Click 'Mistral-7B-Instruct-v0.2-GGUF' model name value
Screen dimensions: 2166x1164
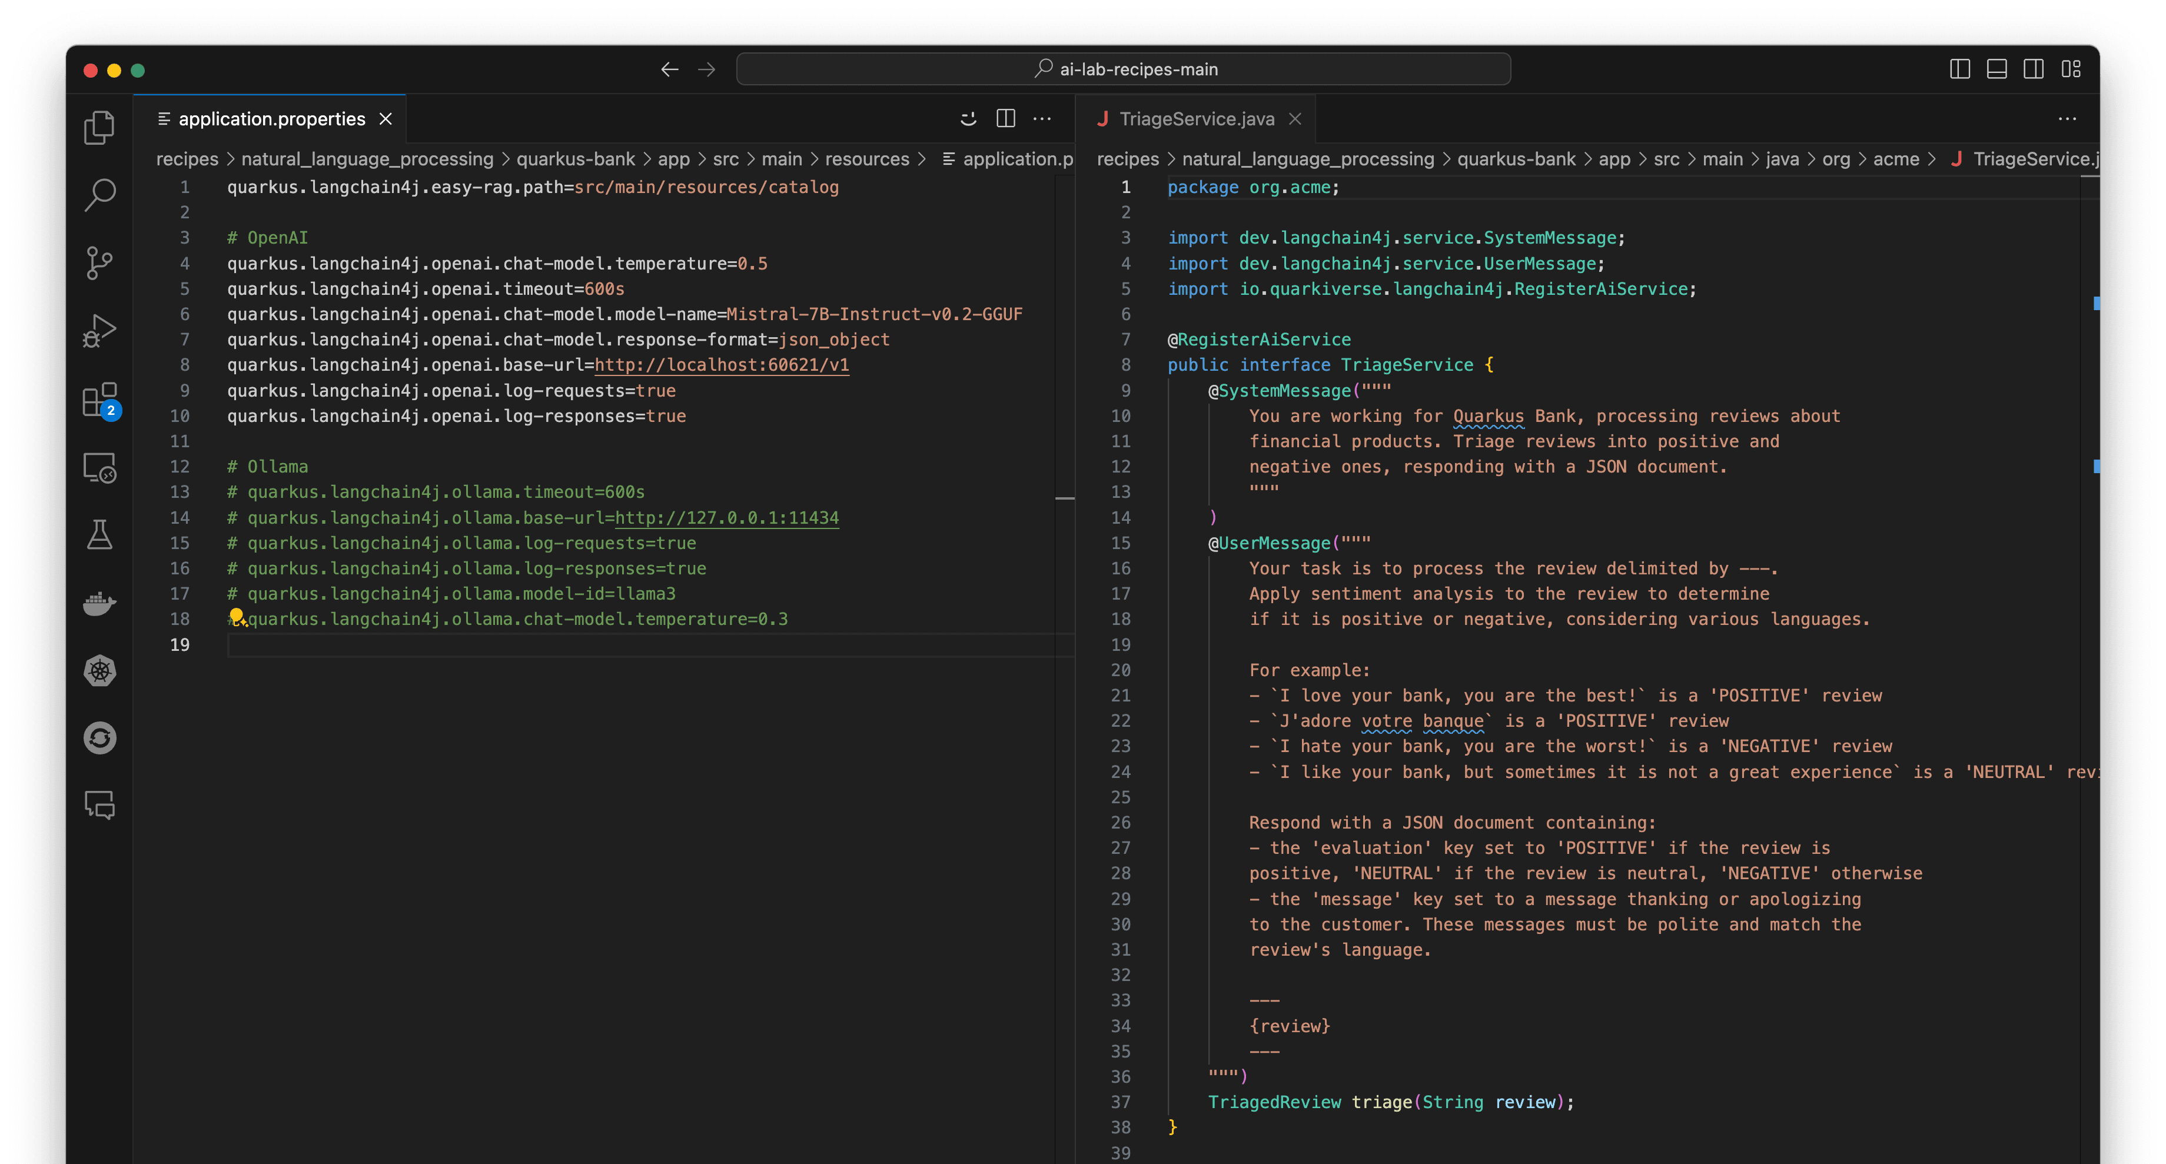(875, 314)
